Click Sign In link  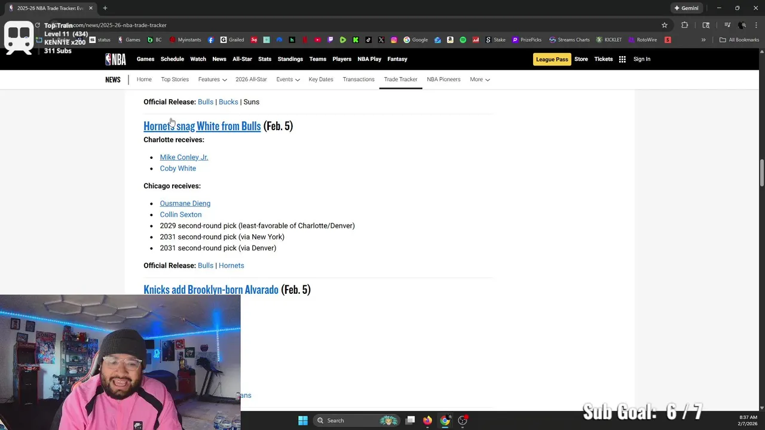pyautogui.click(x=642, y=59)
